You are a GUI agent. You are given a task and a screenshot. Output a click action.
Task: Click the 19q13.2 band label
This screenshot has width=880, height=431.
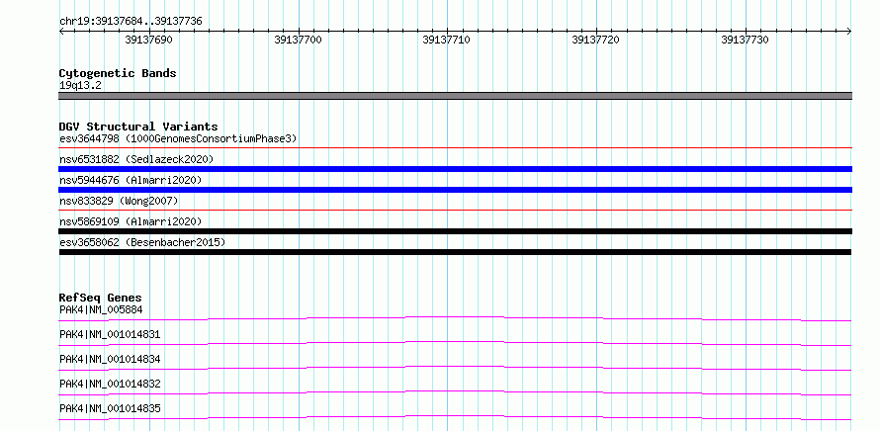click(x=80, y=86)
